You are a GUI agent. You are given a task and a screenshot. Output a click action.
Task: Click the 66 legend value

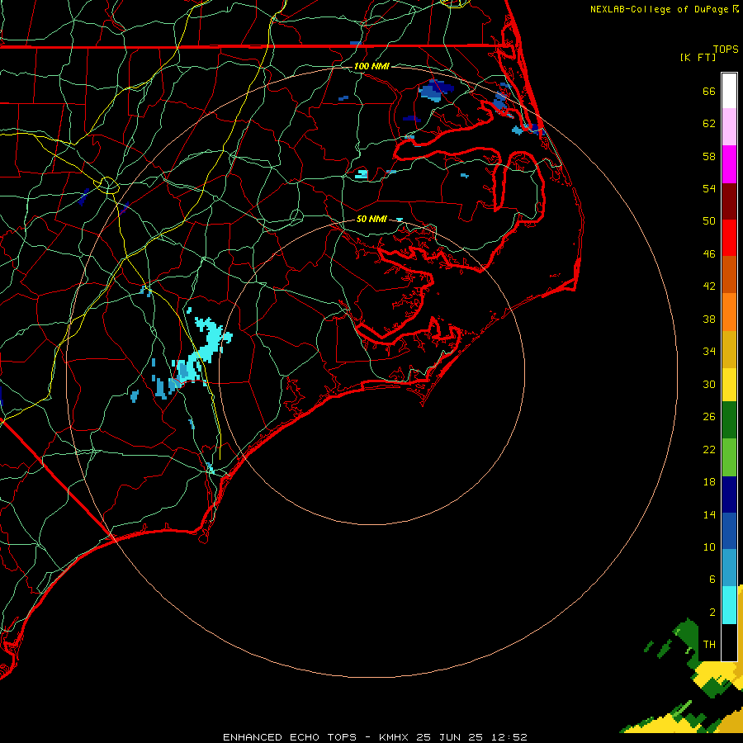(x=709, y=92)
